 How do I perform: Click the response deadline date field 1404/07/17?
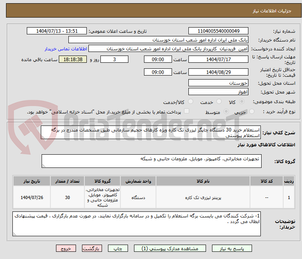pyautogui.click(x=218, y=60)
